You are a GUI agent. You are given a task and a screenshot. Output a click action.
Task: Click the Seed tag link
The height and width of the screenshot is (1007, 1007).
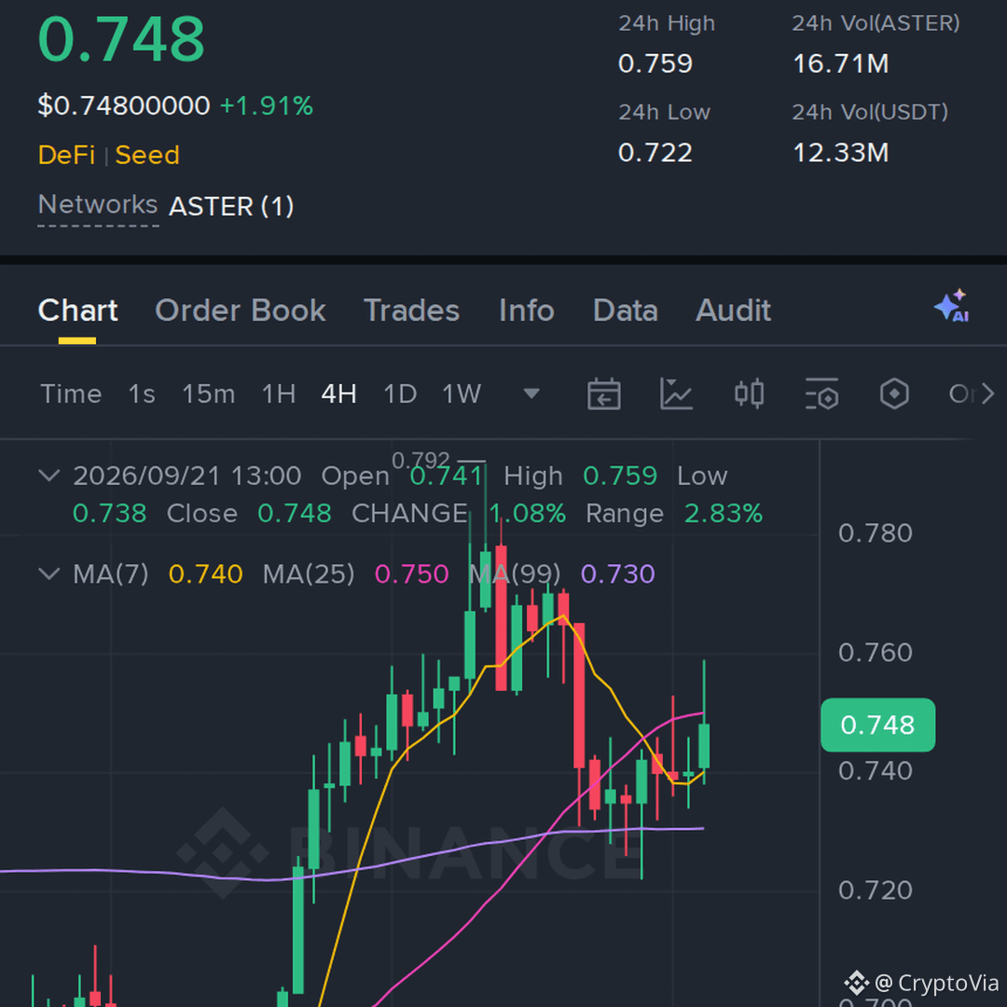coord(147,155)
